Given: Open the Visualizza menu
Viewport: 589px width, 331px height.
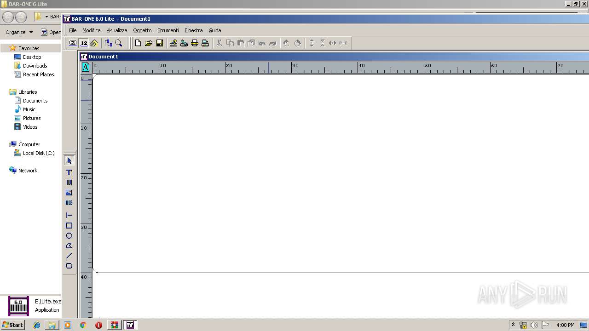Looking at the screenshot, I should [117, 30].
